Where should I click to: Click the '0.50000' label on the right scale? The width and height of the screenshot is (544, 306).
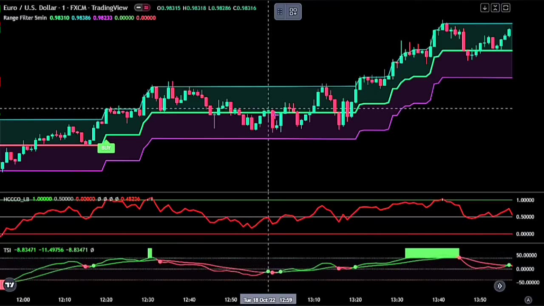coord(525,217)
